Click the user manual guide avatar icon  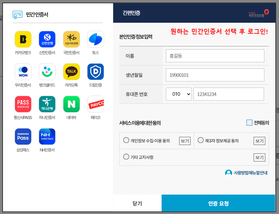click(229, 172)
